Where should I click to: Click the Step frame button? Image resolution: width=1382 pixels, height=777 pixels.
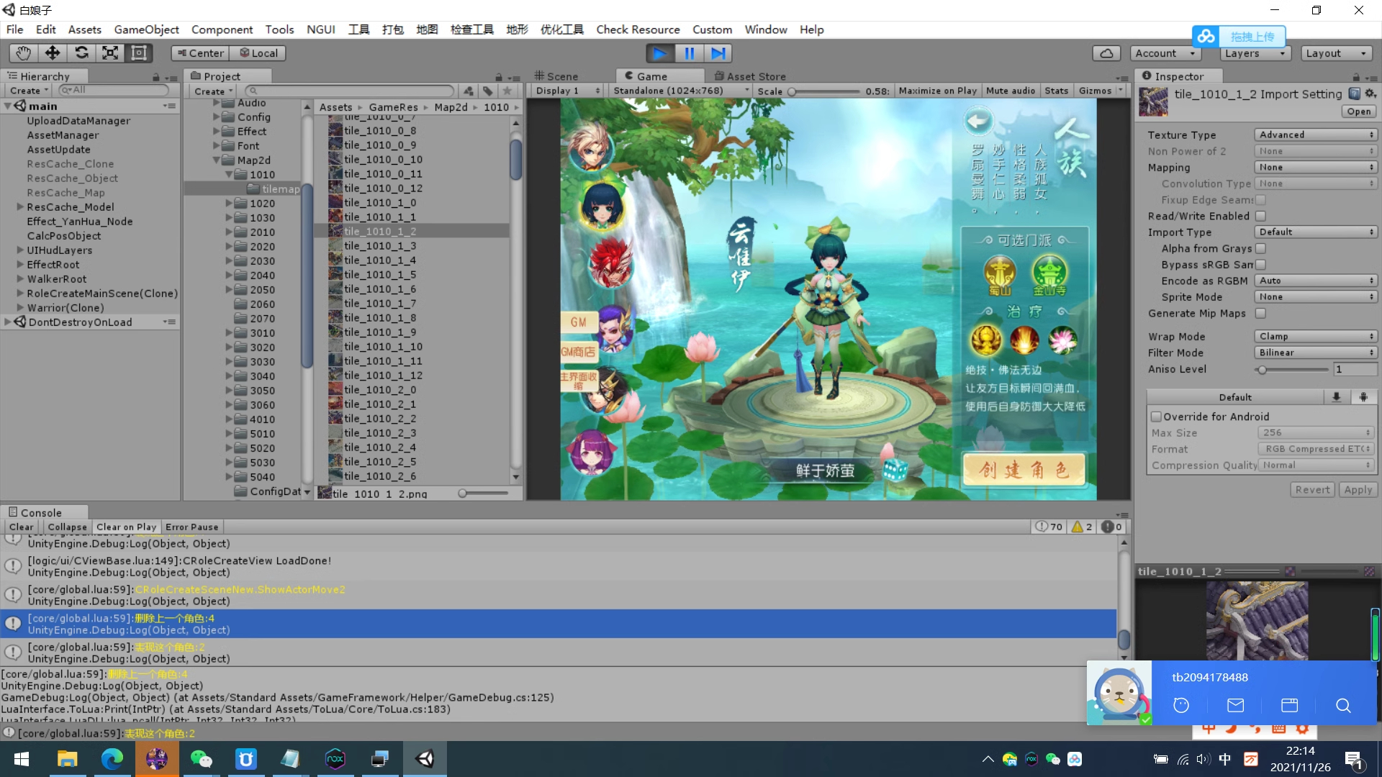(718, 53)
